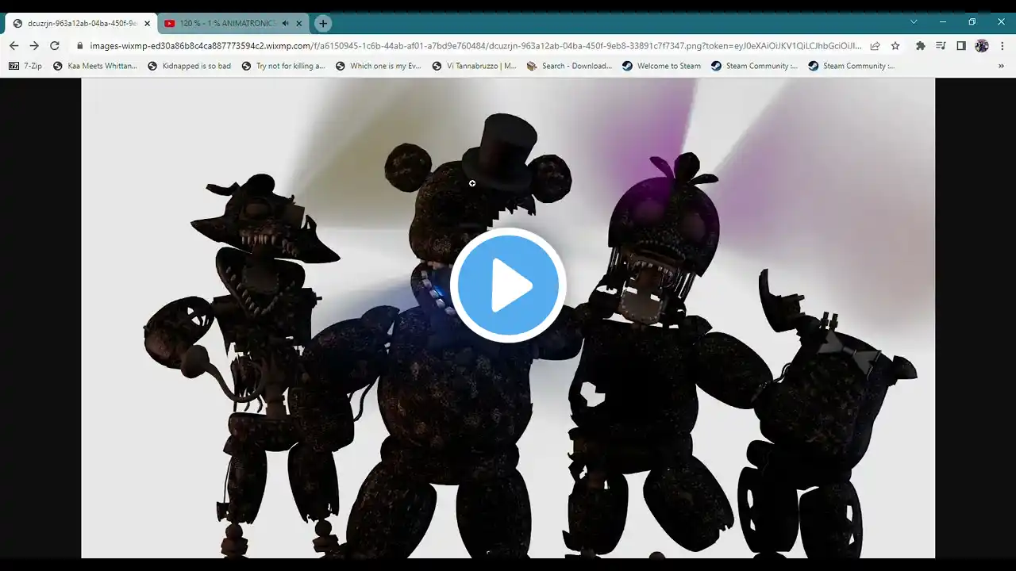
Task: Open the share this page icon
Action: pyautogui.click(x=875, y=46)
